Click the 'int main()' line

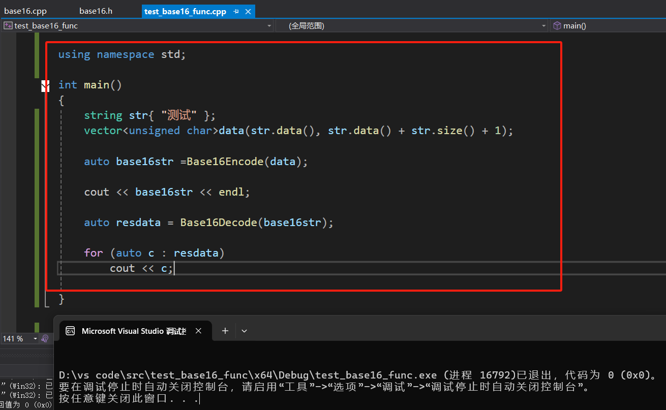[x=90, y=85]
